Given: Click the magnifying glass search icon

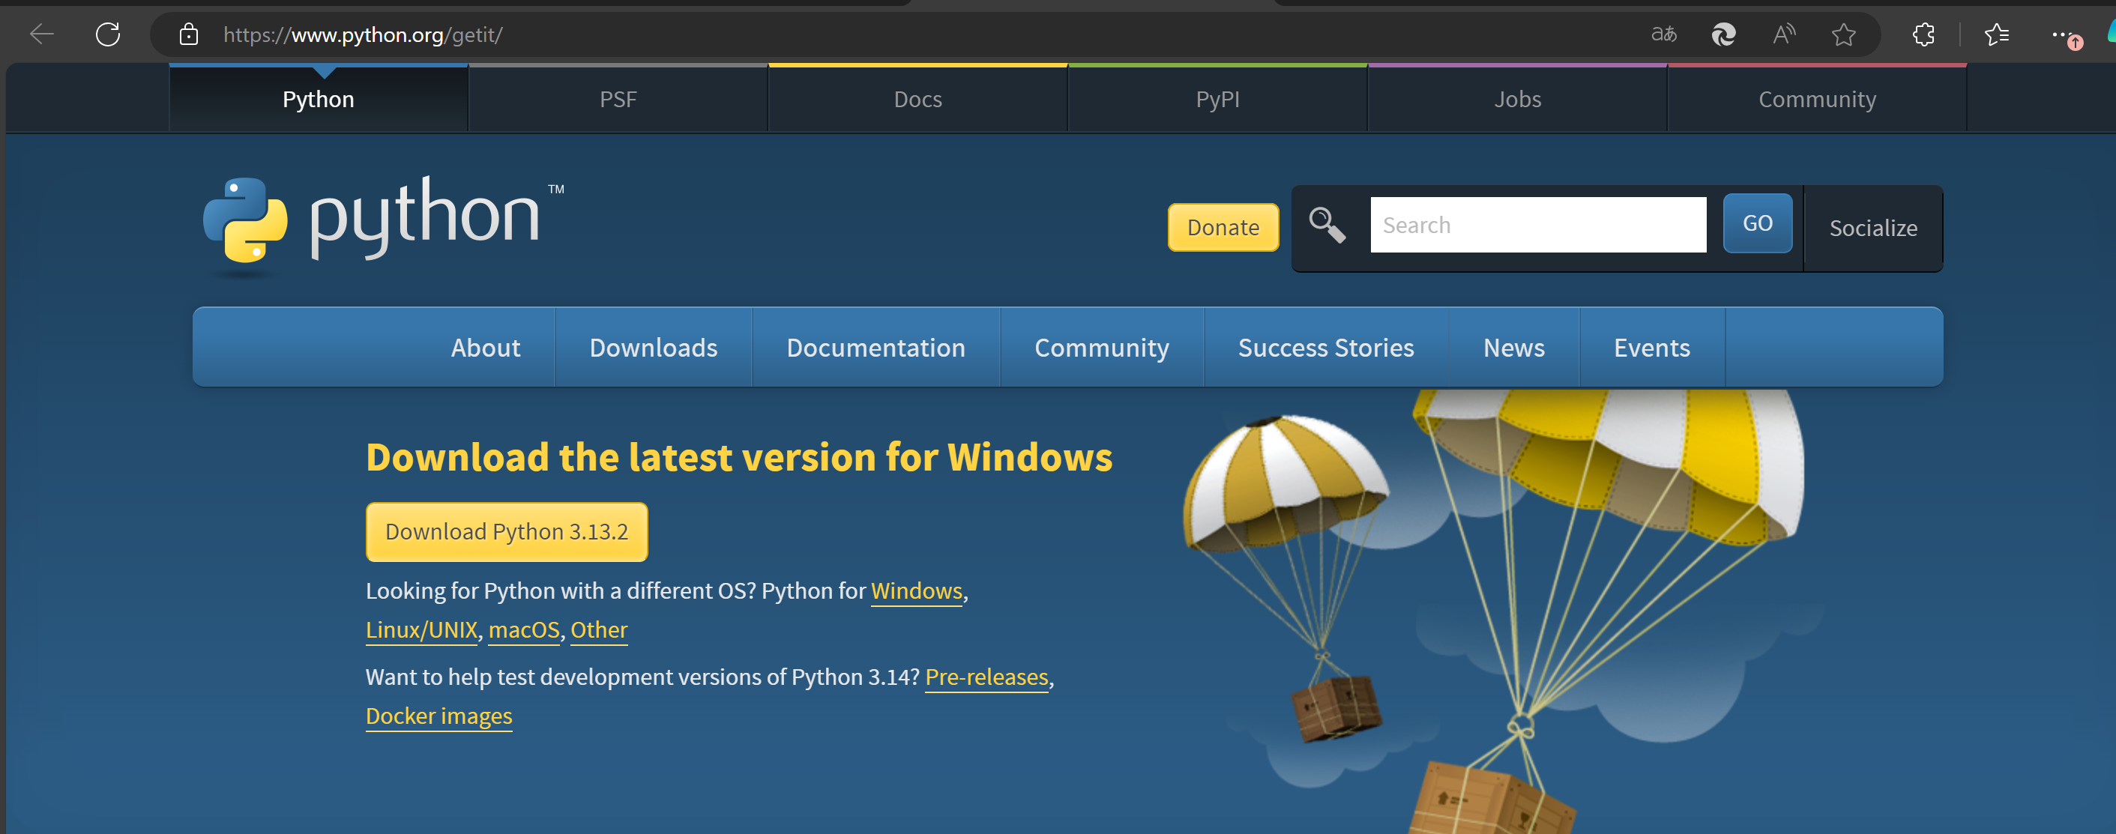Looking at the screenshot, I should click(x=1327, y=224).
